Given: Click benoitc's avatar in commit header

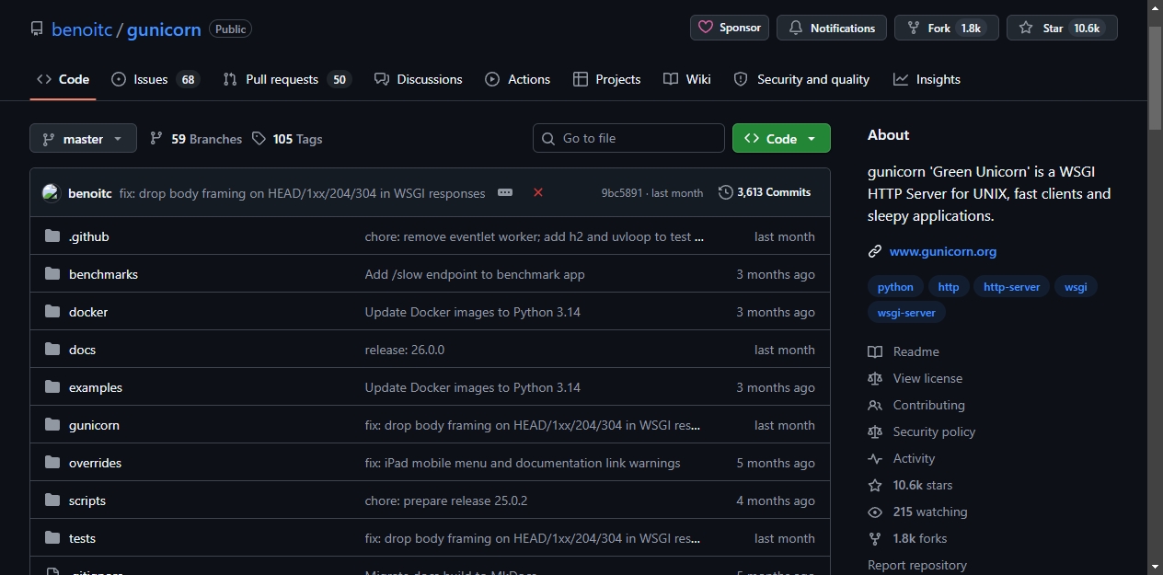Looking at the screenshot, I should click(51, 193).
